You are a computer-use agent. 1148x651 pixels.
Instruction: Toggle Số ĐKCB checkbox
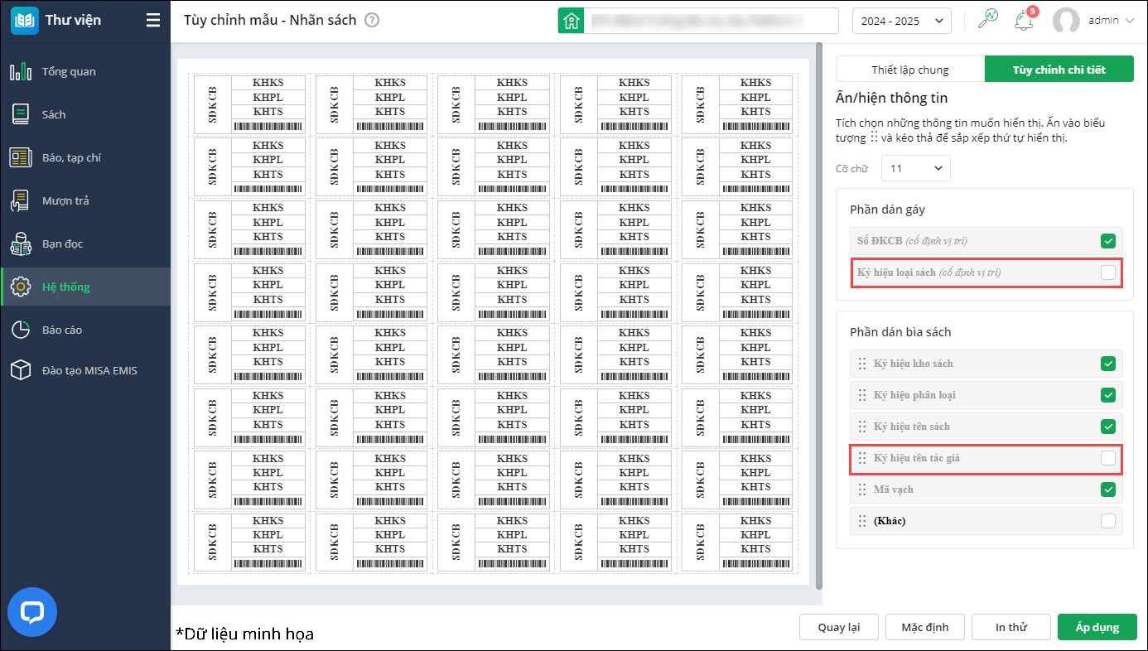(x=1108, y=241)
